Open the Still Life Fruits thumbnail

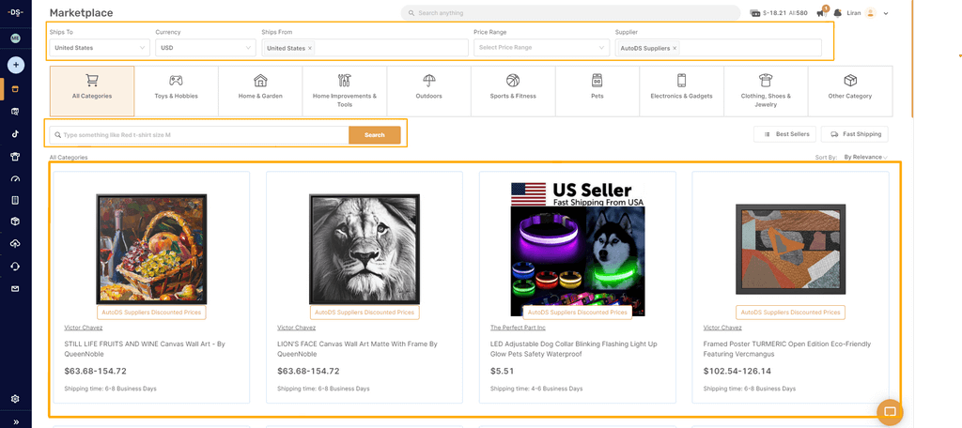151,249
